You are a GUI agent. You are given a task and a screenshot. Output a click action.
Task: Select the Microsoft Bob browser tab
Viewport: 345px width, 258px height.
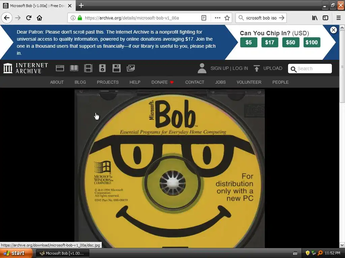tap(38, 5)
